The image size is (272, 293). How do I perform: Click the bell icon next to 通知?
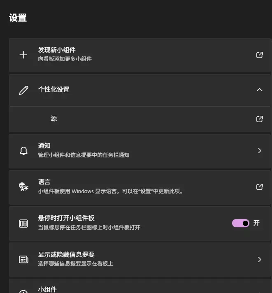[x=23, y=150]
